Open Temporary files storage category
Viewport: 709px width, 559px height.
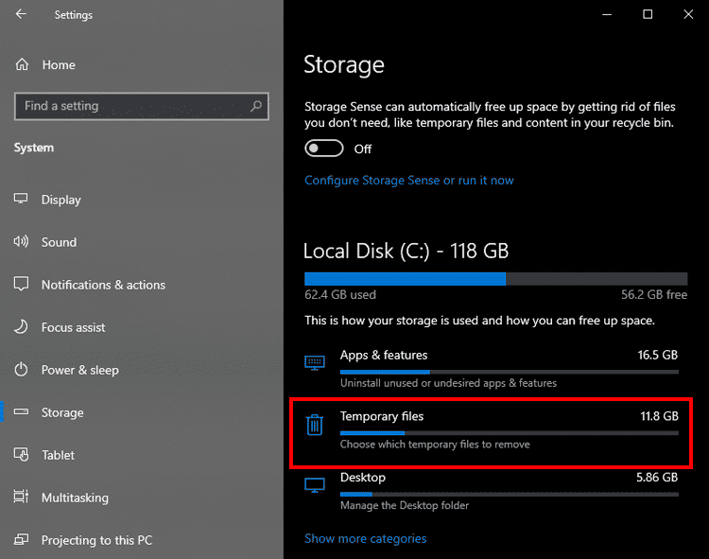pos(491,432)
